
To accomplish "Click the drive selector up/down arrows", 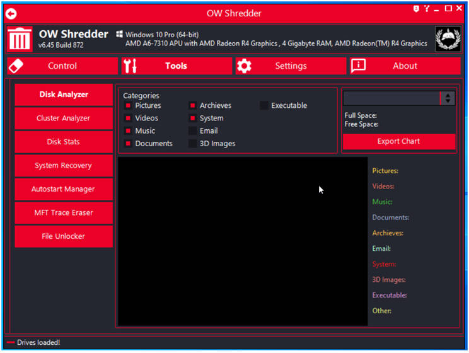I will pos(448,98).
